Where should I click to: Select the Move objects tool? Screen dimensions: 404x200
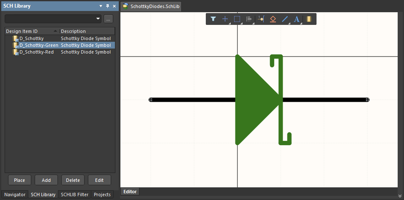[225, 19]
